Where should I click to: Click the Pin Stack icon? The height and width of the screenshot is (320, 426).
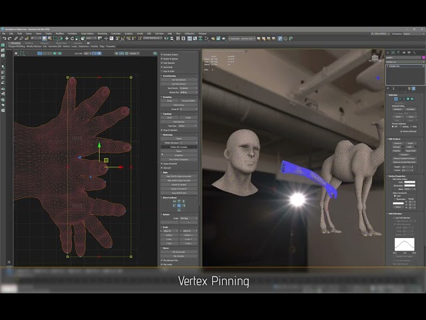pos(388,89)
